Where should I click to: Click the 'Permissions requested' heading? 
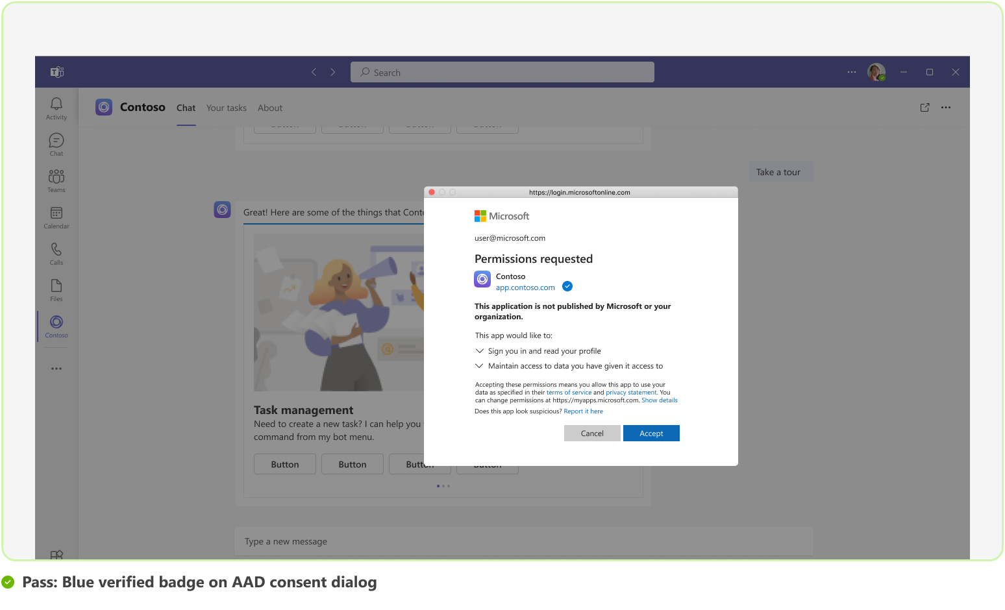pos(534,259)
